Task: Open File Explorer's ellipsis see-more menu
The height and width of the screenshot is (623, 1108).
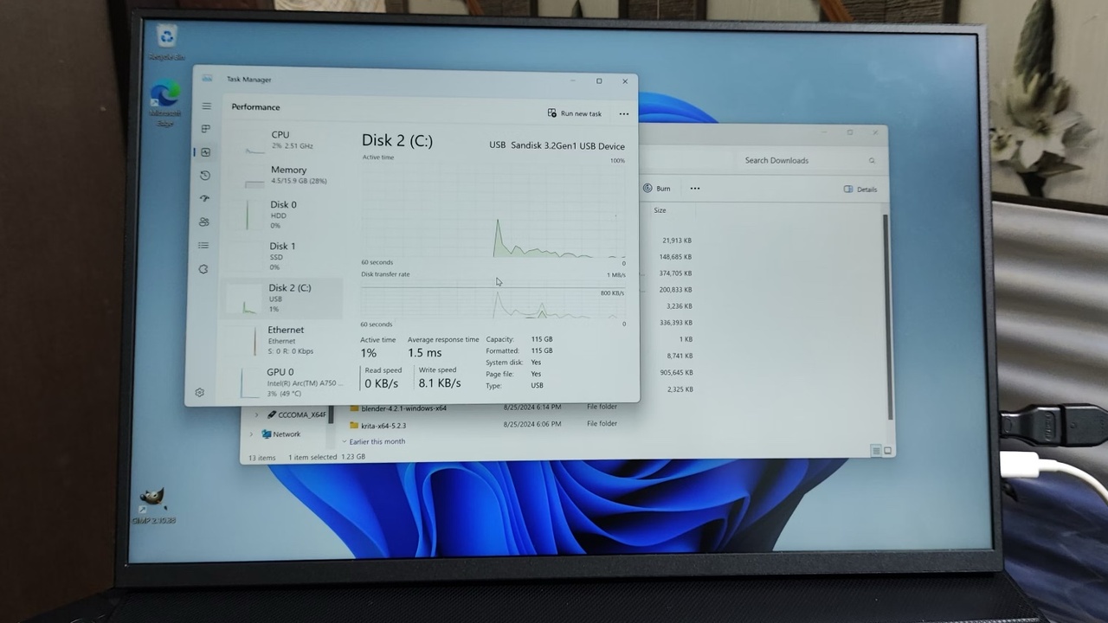Action: tap(694, 188)
